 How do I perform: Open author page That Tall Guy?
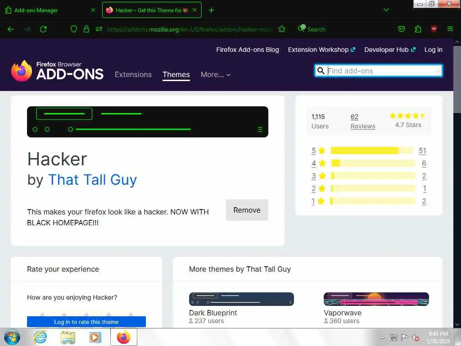[92, 179]
